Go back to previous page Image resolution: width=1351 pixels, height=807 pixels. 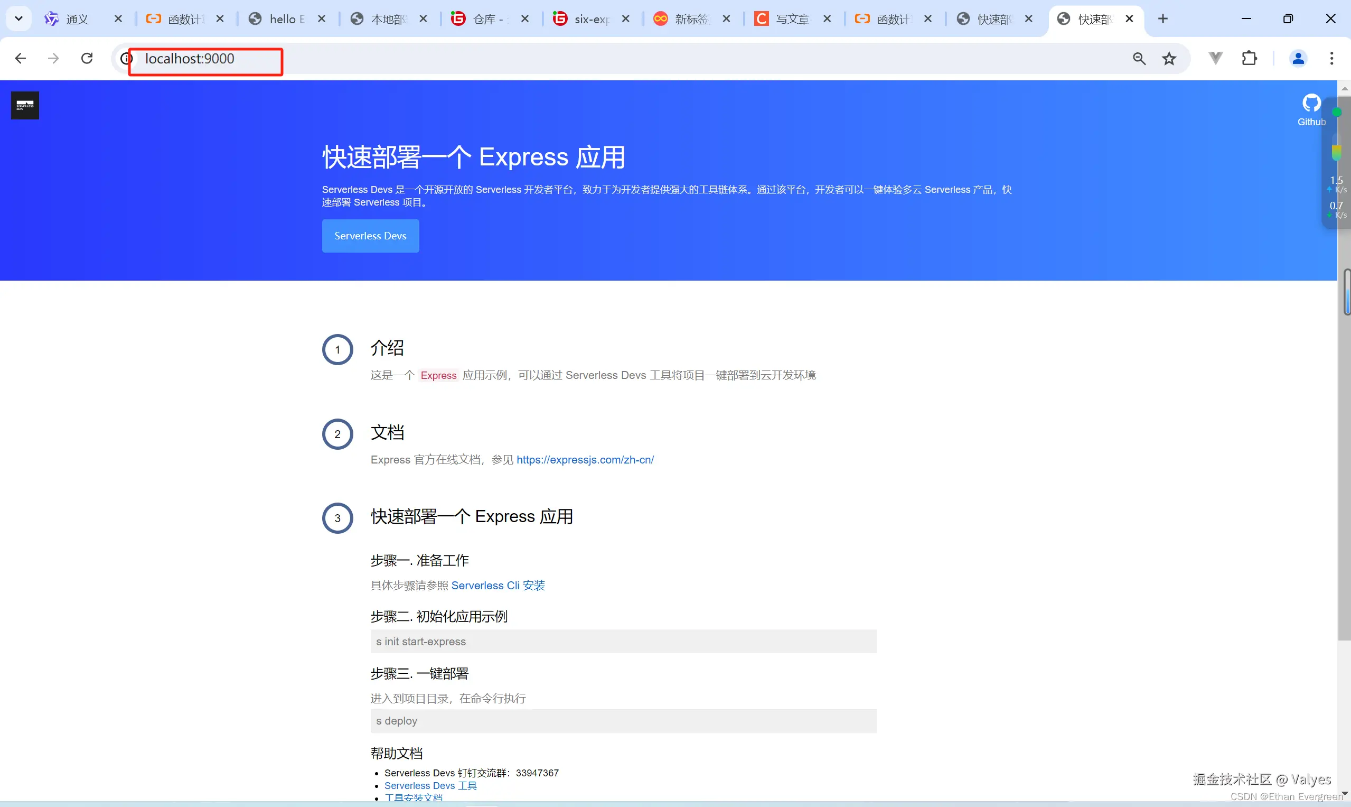[21, 58]
